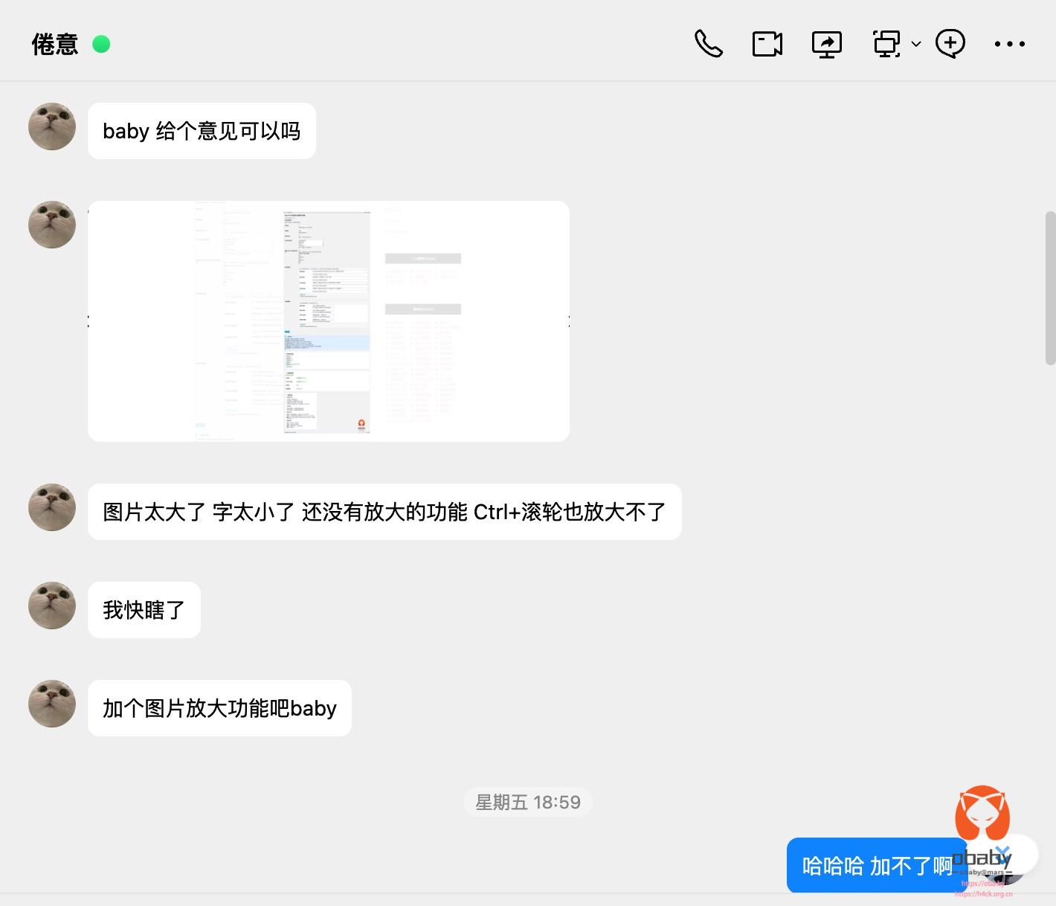Create a group chat with plus bubble icon
The image size is (1056, 906).
point(950,44)
